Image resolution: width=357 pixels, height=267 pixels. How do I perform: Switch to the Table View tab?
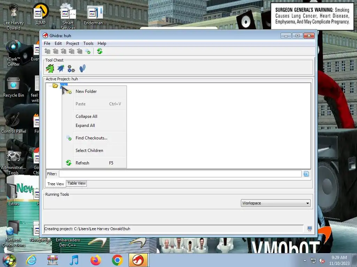pyautogui.click(x=76, y=183)
